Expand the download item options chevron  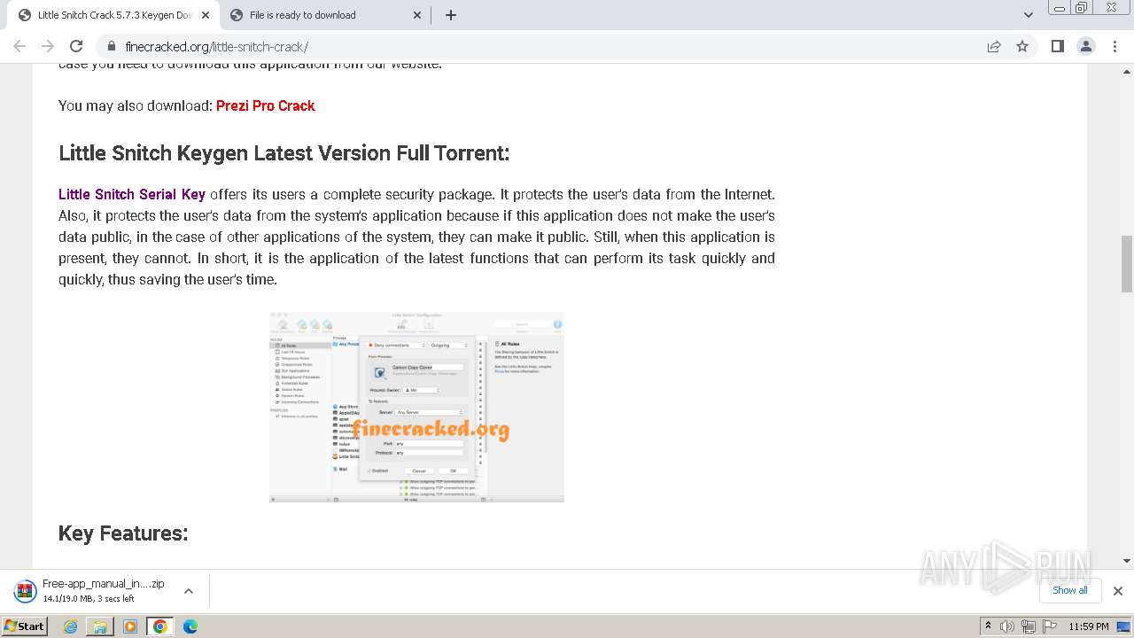(x=189, y=591)
